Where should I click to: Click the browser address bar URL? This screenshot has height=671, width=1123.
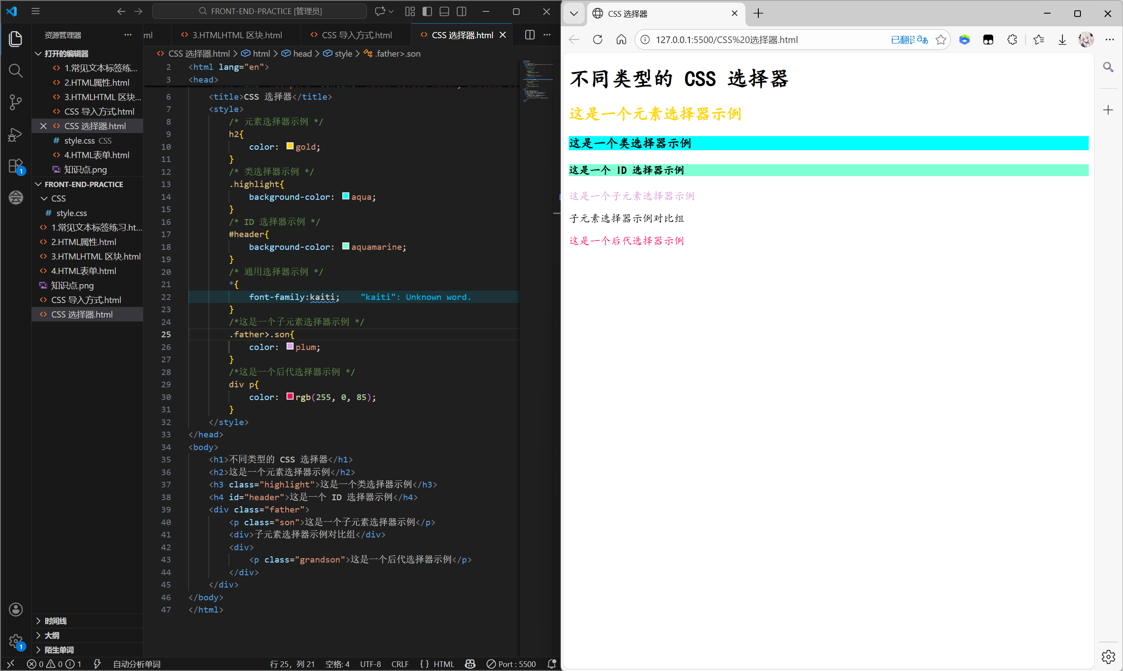(x=726, y=40)
